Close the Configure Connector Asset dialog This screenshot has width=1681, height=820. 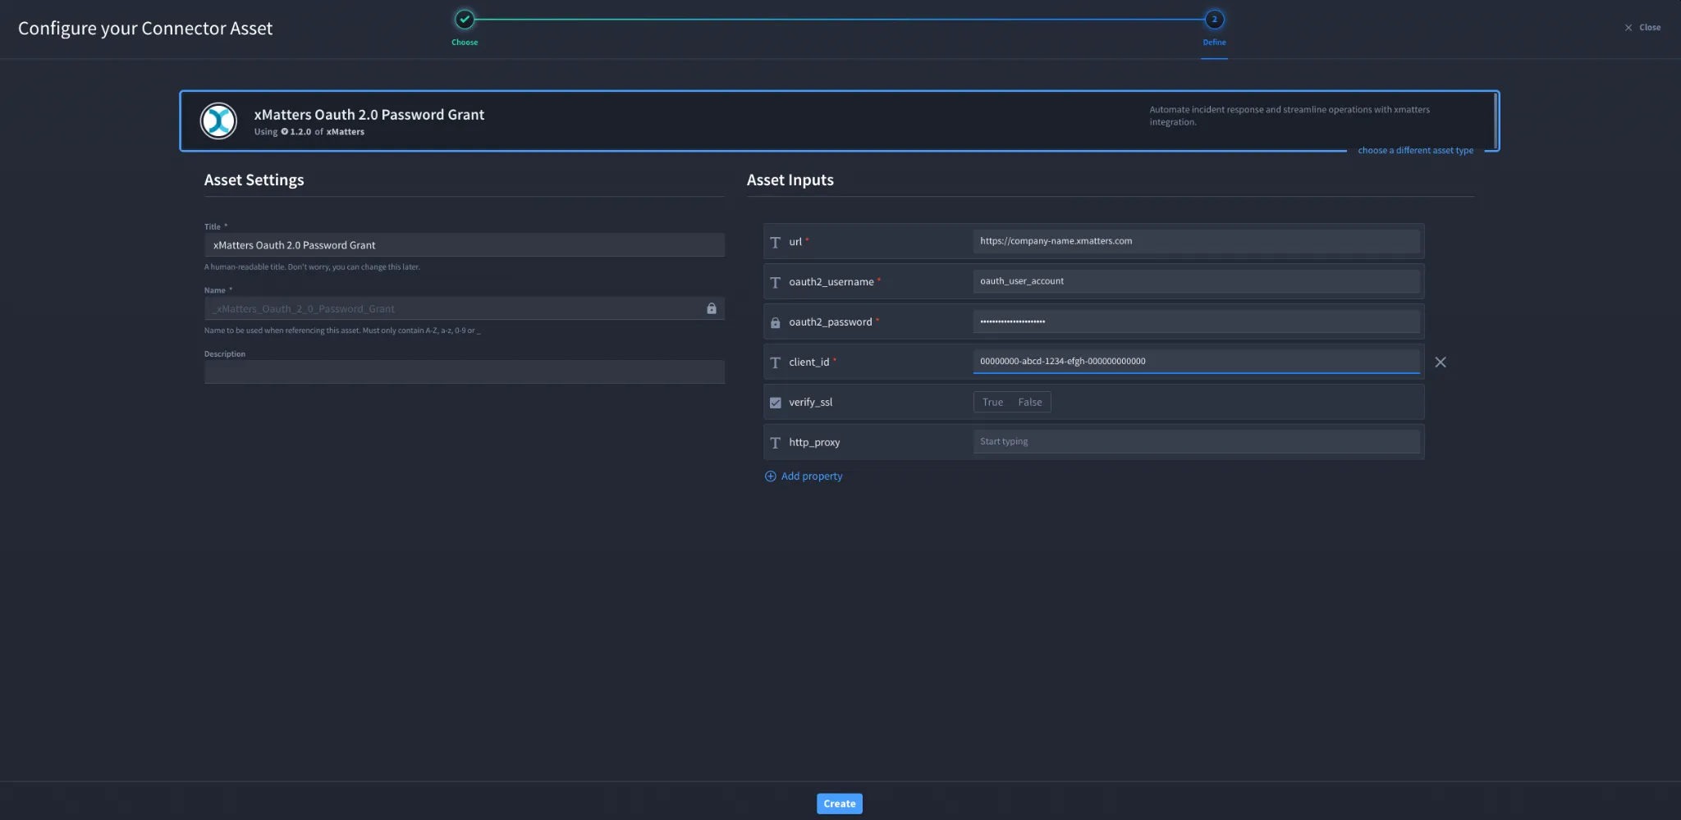point(1642,28)
